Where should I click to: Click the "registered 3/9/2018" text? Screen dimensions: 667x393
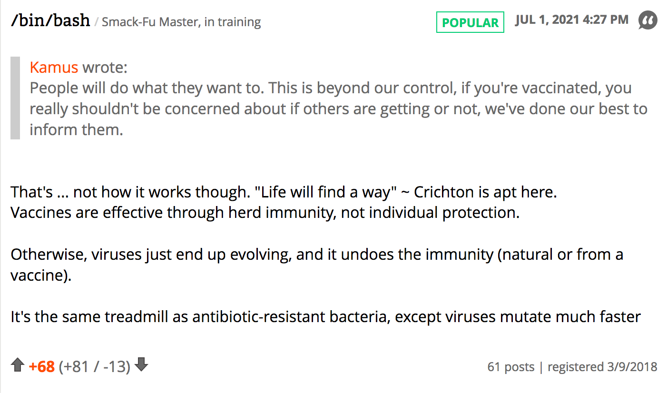602,367
